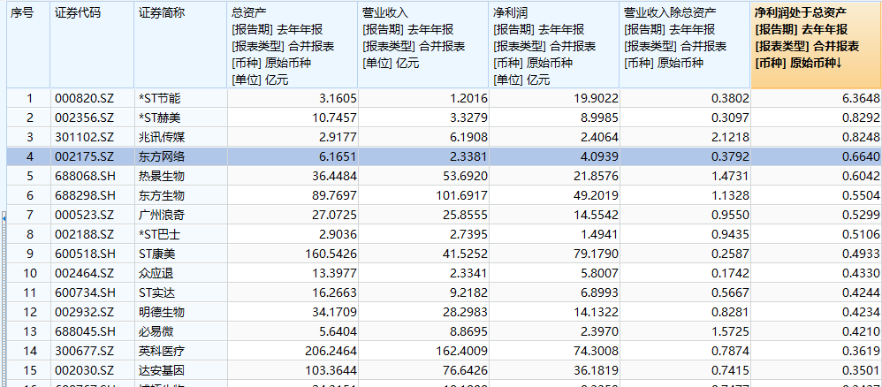Select stock name 热景生物
882x387 pixels.
click(x=162, y=176)
